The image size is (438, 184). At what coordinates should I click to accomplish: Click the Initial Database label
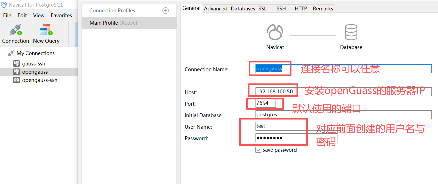coord(204,115)
